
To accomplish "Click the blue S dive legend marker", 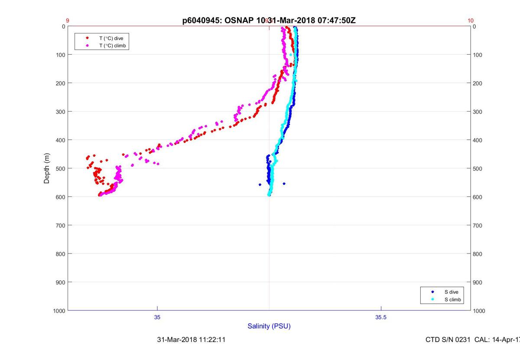I will click(432, 292).
